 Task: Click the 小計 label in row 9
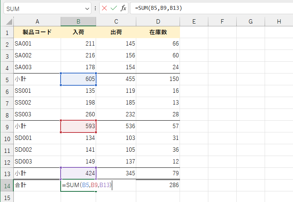pyautogui.click(x=20, y=126)
